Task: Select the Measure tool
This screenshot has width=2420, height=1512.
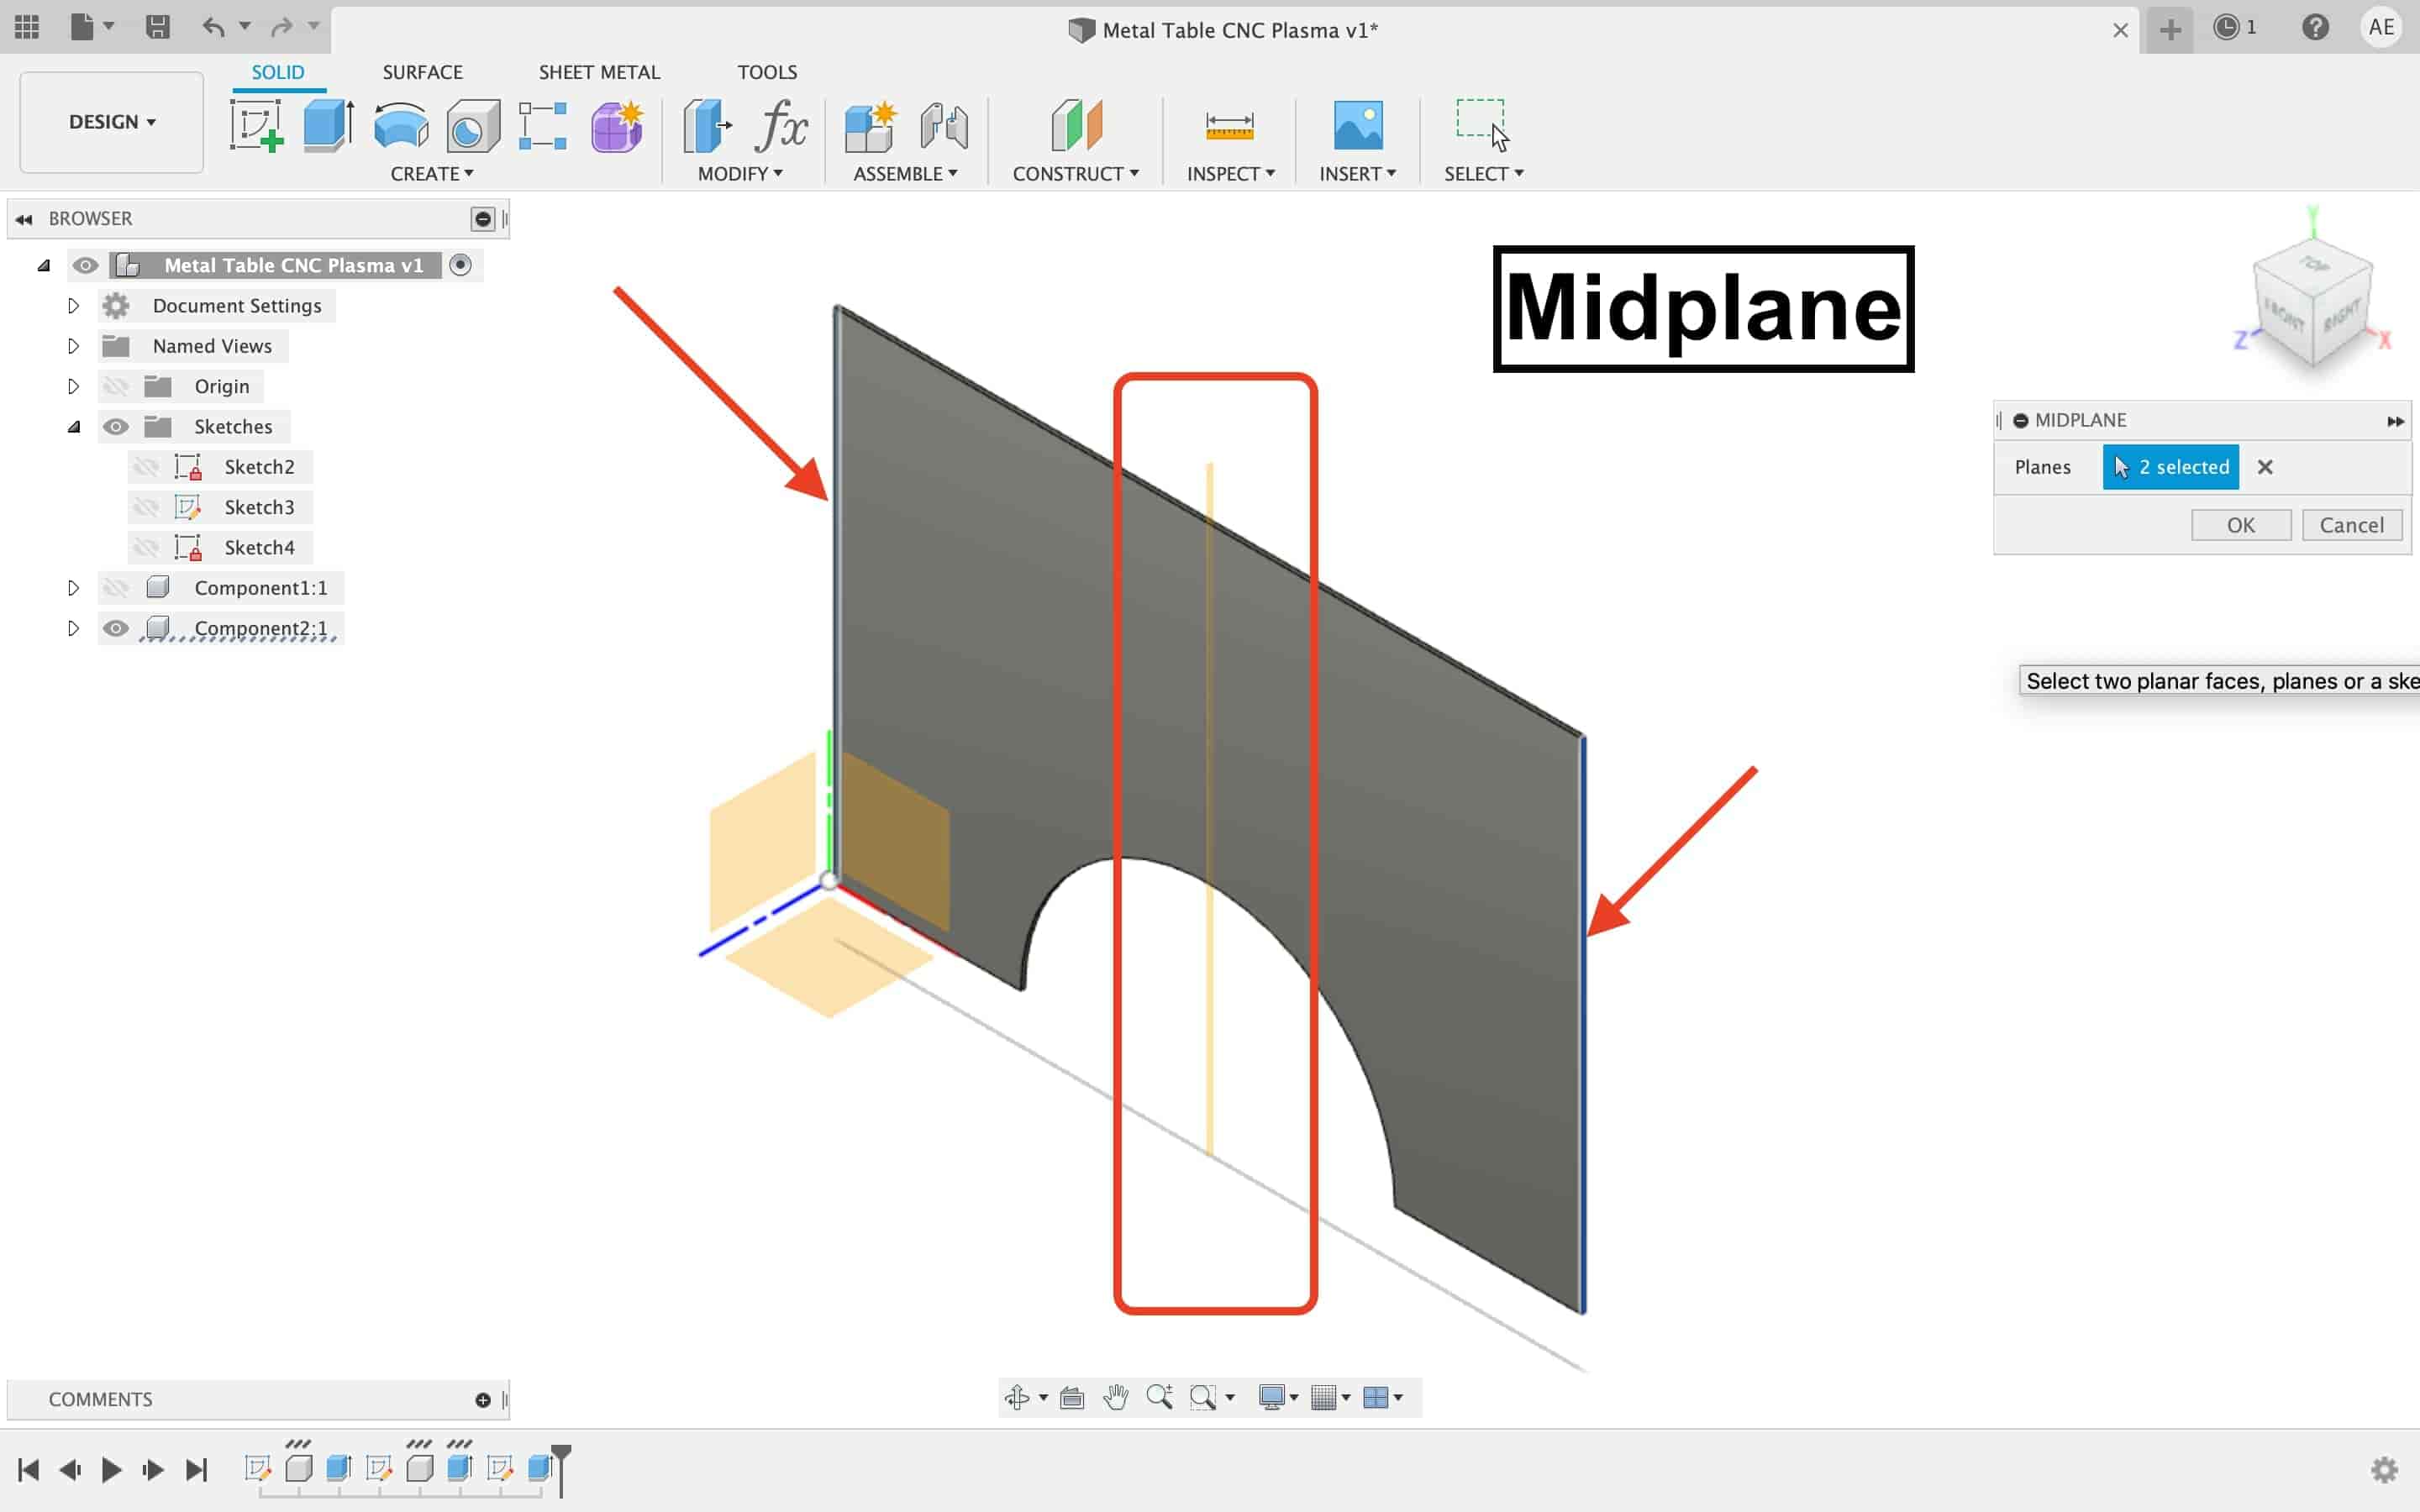Action: [x=1229, y=126]
